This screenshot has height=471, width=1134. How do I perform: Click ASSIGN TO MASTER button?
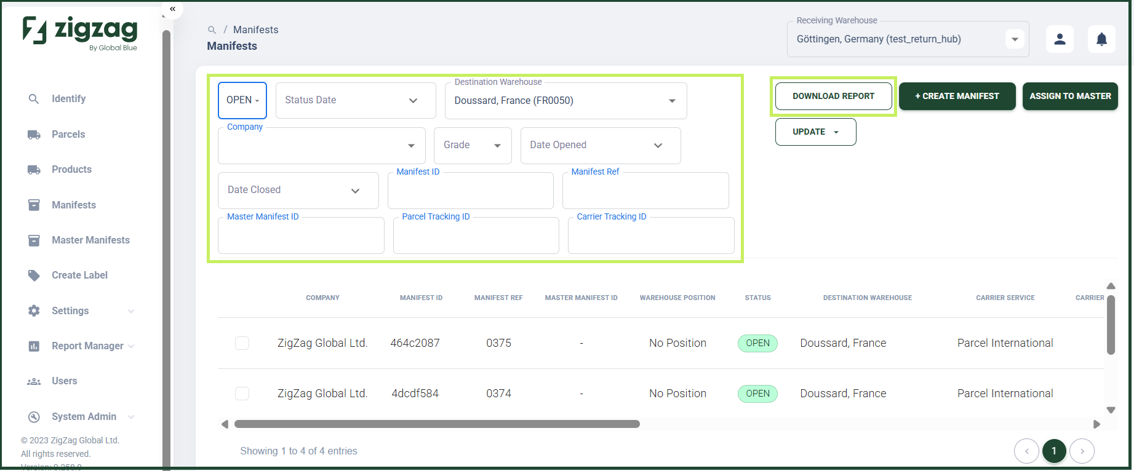click(1070, 97)
